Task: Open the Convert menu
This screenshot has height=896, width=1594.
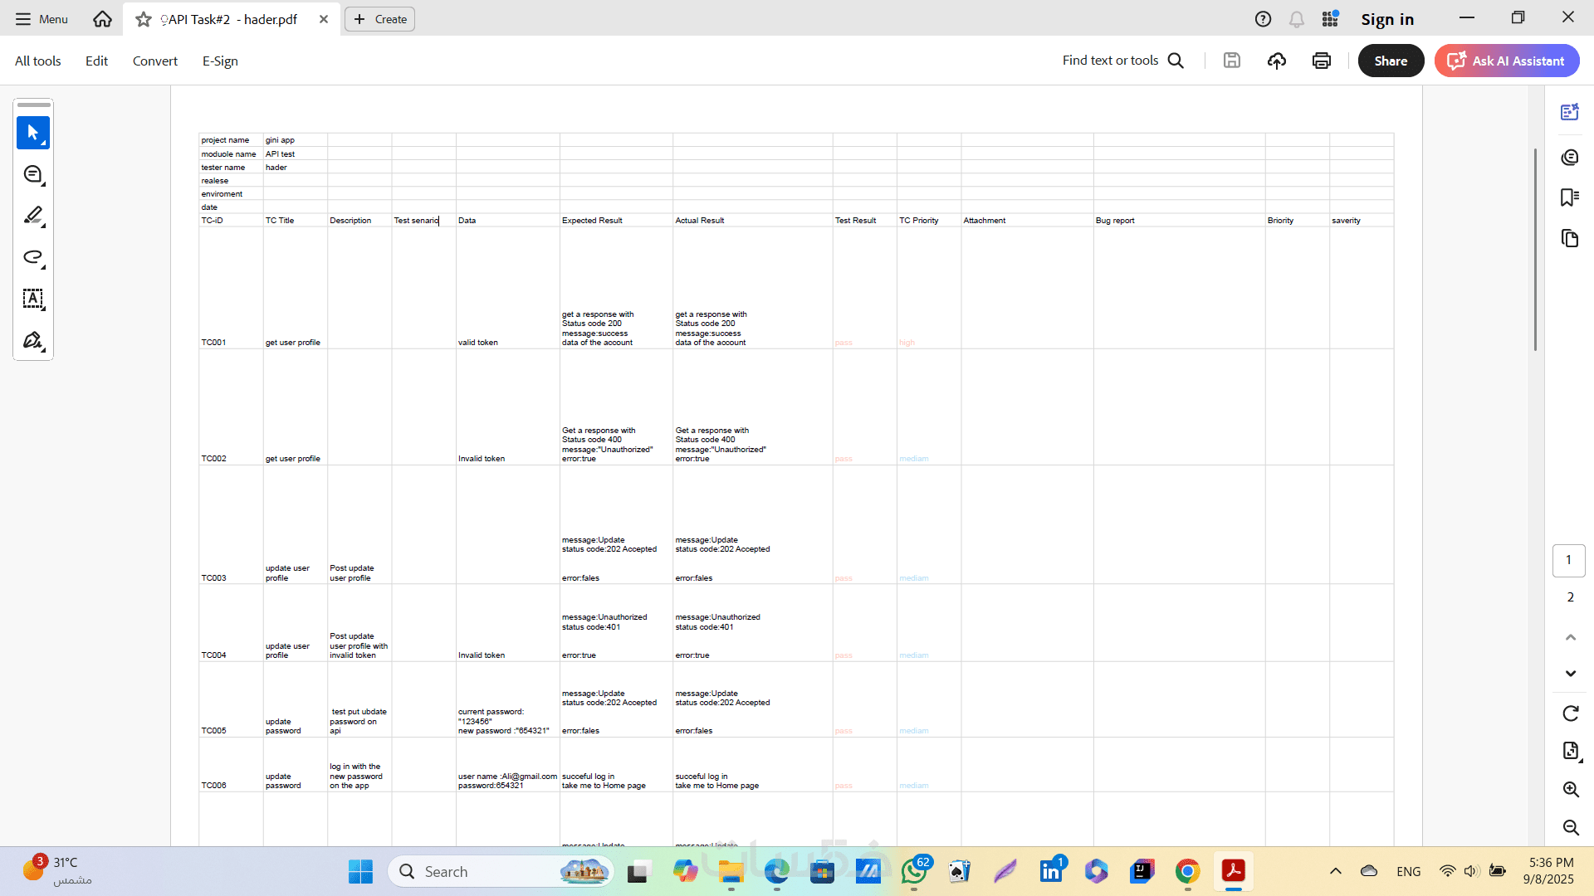Action: [154, 61]
